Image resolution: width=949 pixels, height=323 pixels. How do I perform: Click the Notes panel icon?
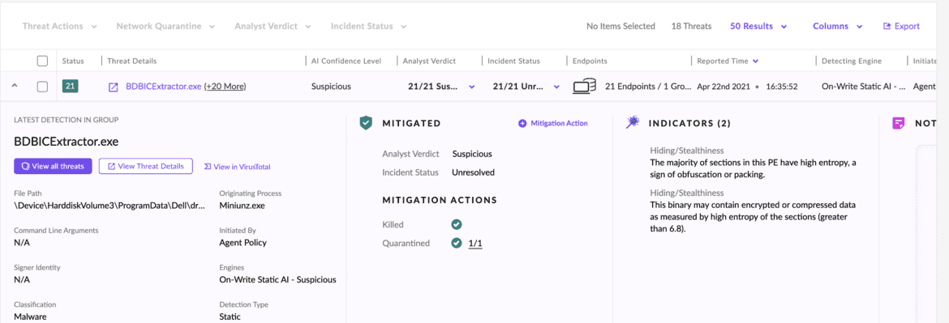899,123
